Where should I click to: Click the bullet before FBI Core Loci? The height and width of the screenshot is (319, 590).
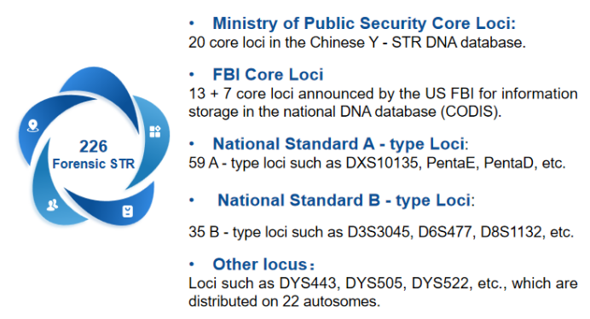(x=192, y=74)
